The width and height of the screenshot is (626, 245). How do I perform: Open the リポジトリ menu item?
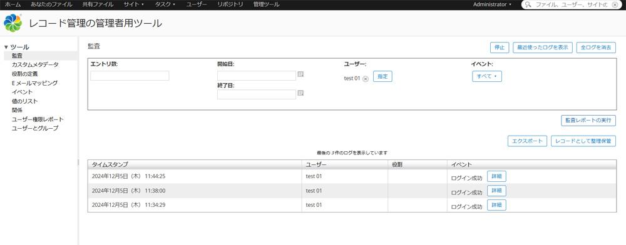[x=230, y=4]
